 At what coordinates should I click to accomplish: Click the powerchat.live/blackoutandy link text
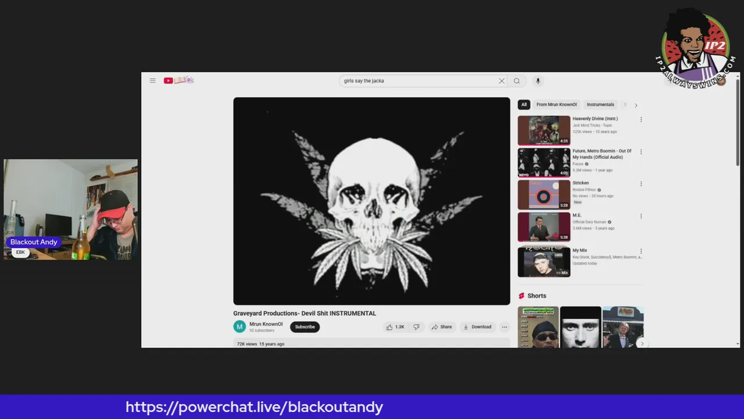coord(254,407)
